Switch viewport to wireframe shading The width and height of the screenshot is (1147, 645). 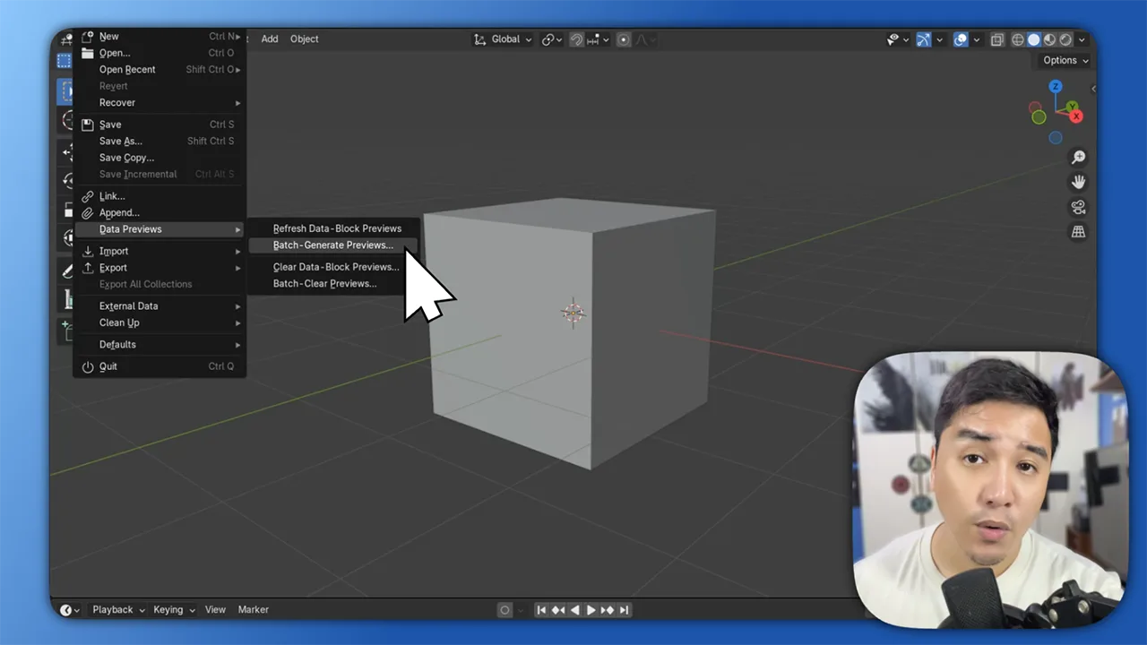coord(1018,39)
